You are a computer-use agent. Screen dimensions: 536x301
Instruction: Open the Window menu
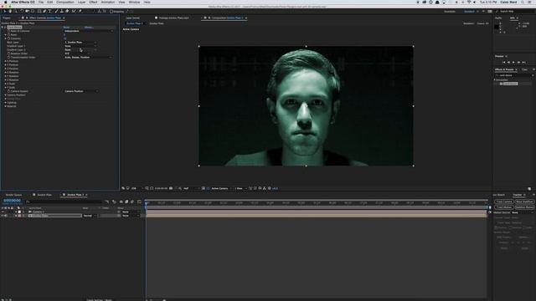pyautogui.click(x=134, y=2)
